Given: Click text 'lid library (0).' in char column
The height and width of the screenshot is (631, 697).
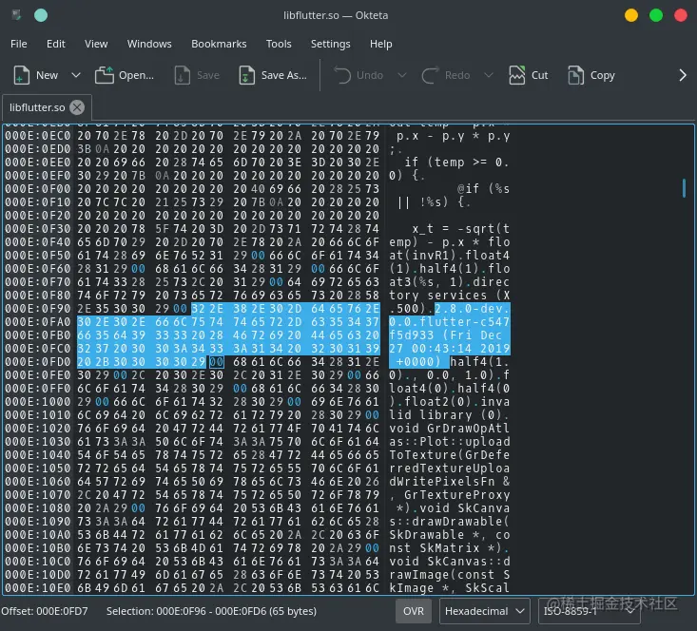Looking at the screenshot, I should point(450,415).
